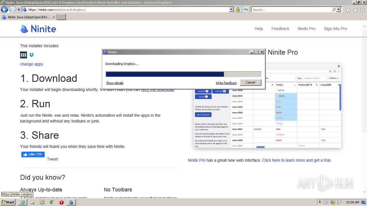Image resolution: width=367 pixels, height=206 pixels.
Task: Open the Media Player taskbar icon
Action: click(42, 202)
